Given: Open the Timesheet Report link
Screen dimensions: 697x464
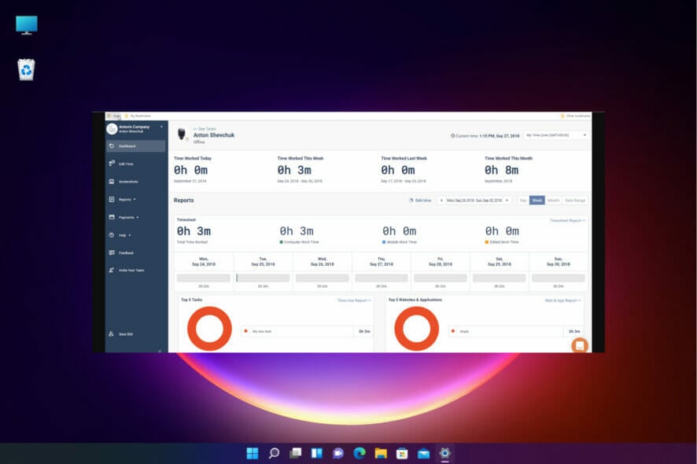Looking at the screenshot, I should [567, 220].
